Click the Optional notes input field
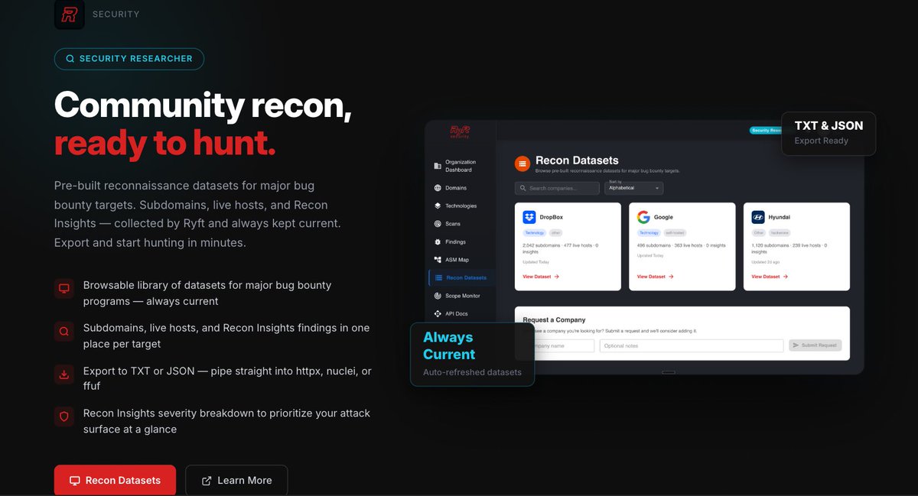This screenshot has width=918, height=496. (692, 345)
